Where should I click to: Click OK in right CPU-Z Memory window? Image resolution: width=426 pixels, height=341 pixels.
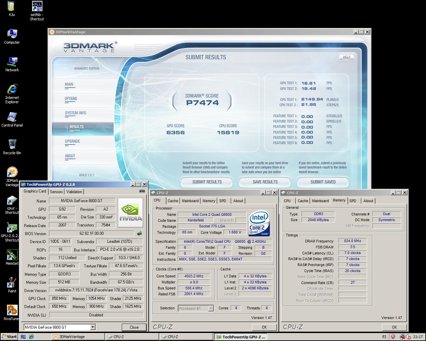point(394,327)
